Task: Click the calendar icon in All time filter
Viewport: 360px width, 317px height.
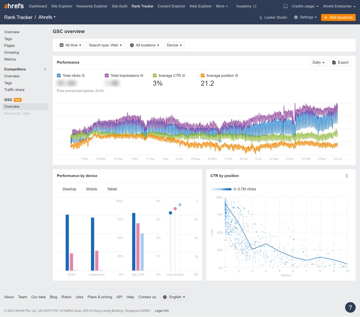Action: pyautogui.click(x=61, y=45)
